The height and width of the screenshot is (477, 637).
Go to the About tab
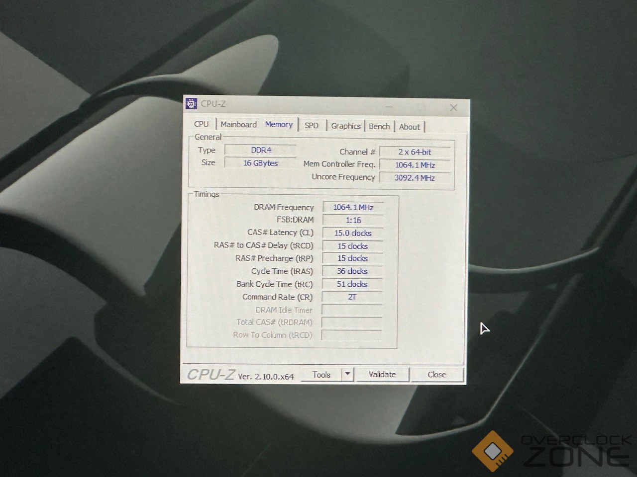[410, 127]
